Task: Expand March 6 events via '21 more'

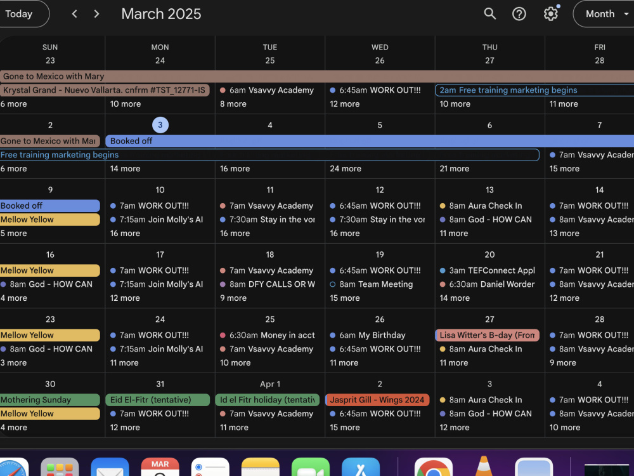Action: point(455,169)
